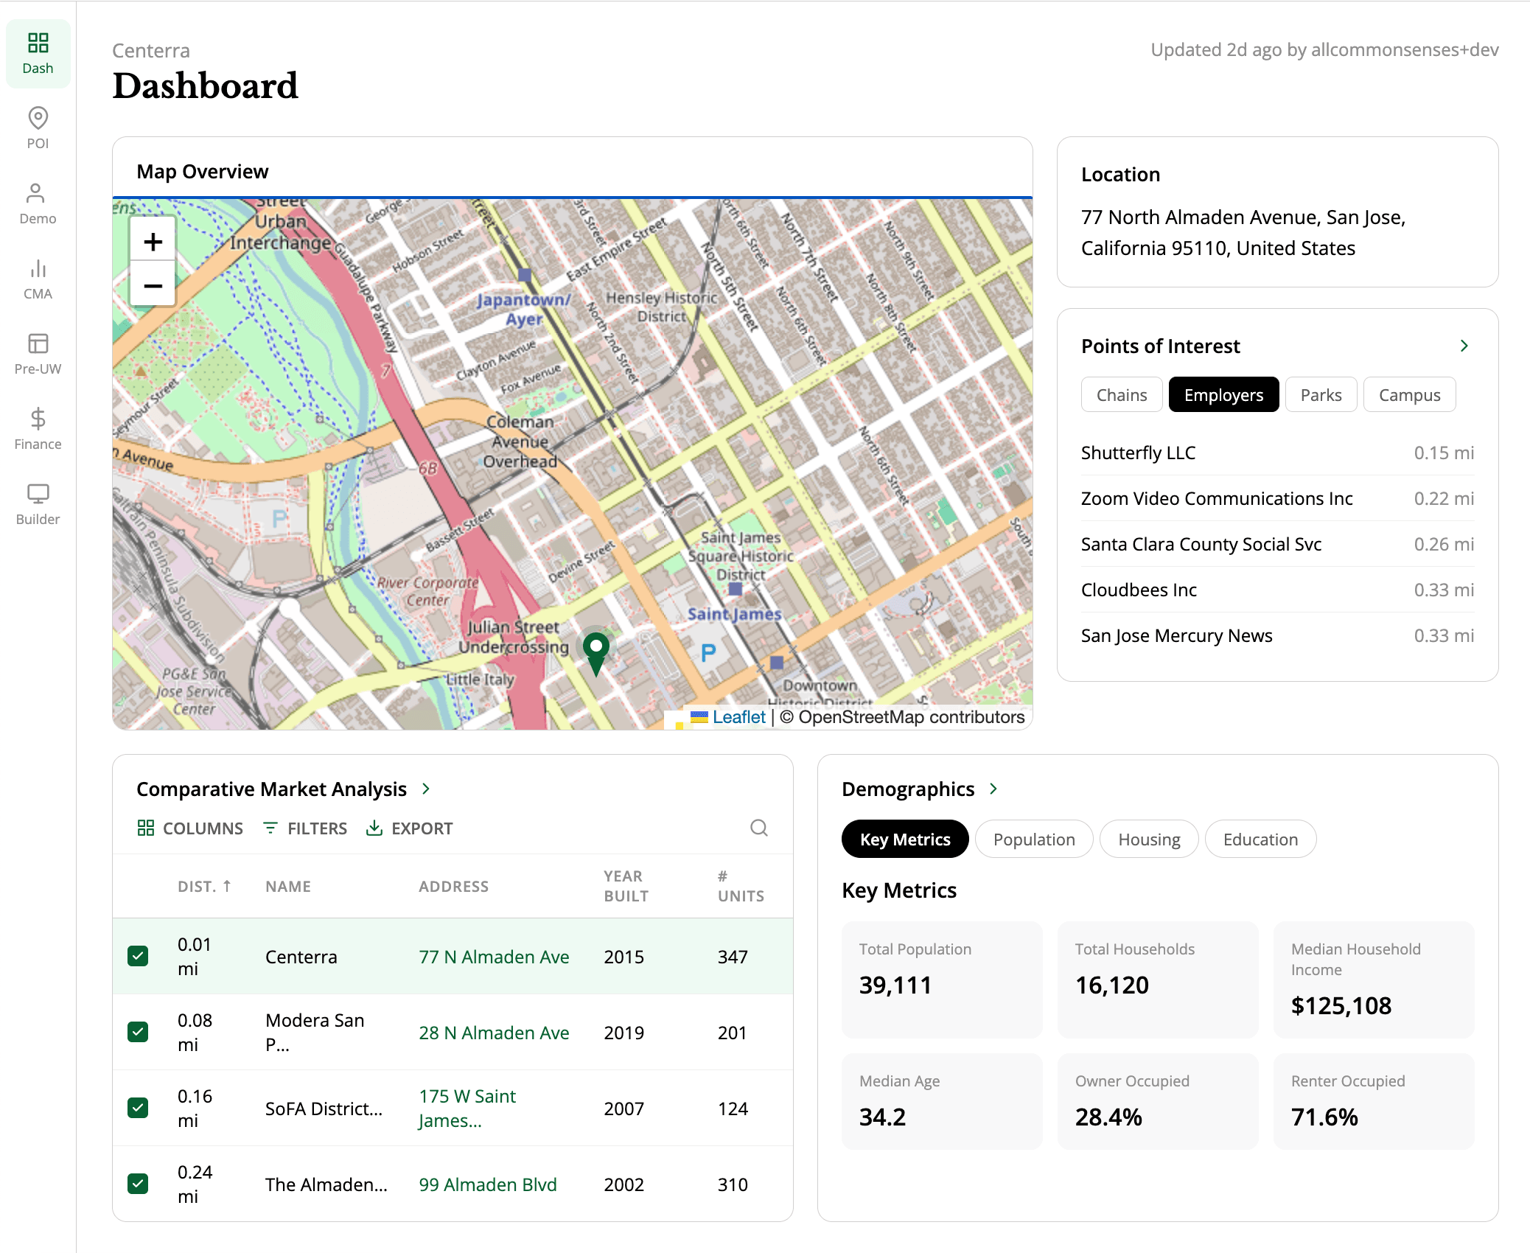The height and width of the screenshot is (1253, 1530).
Task: Expand Points of Interest chevron
Action: (x=1464, y=346)
